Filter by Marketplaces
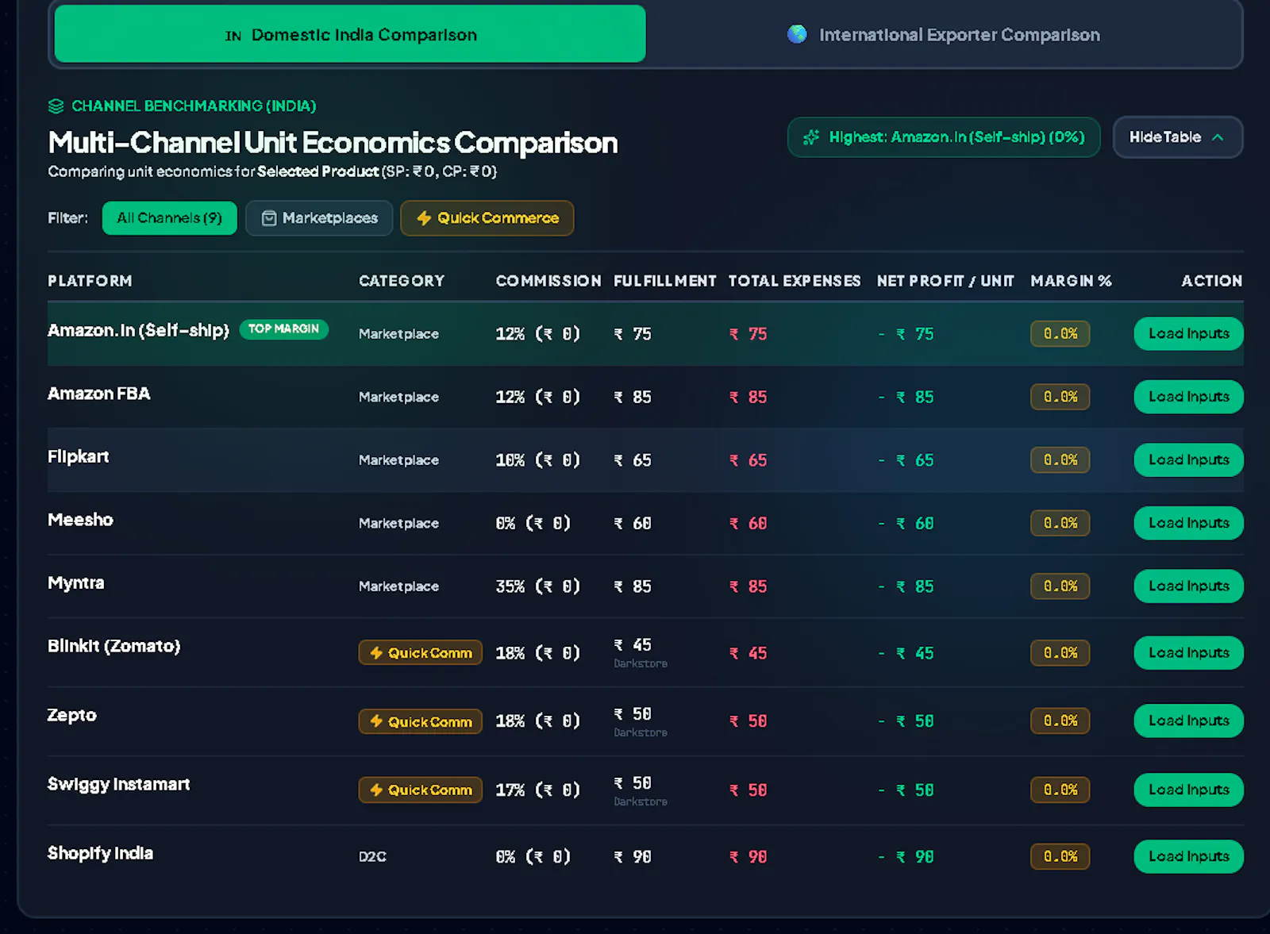This screenshot has width=1270, height=934. (x=319, y=218)
